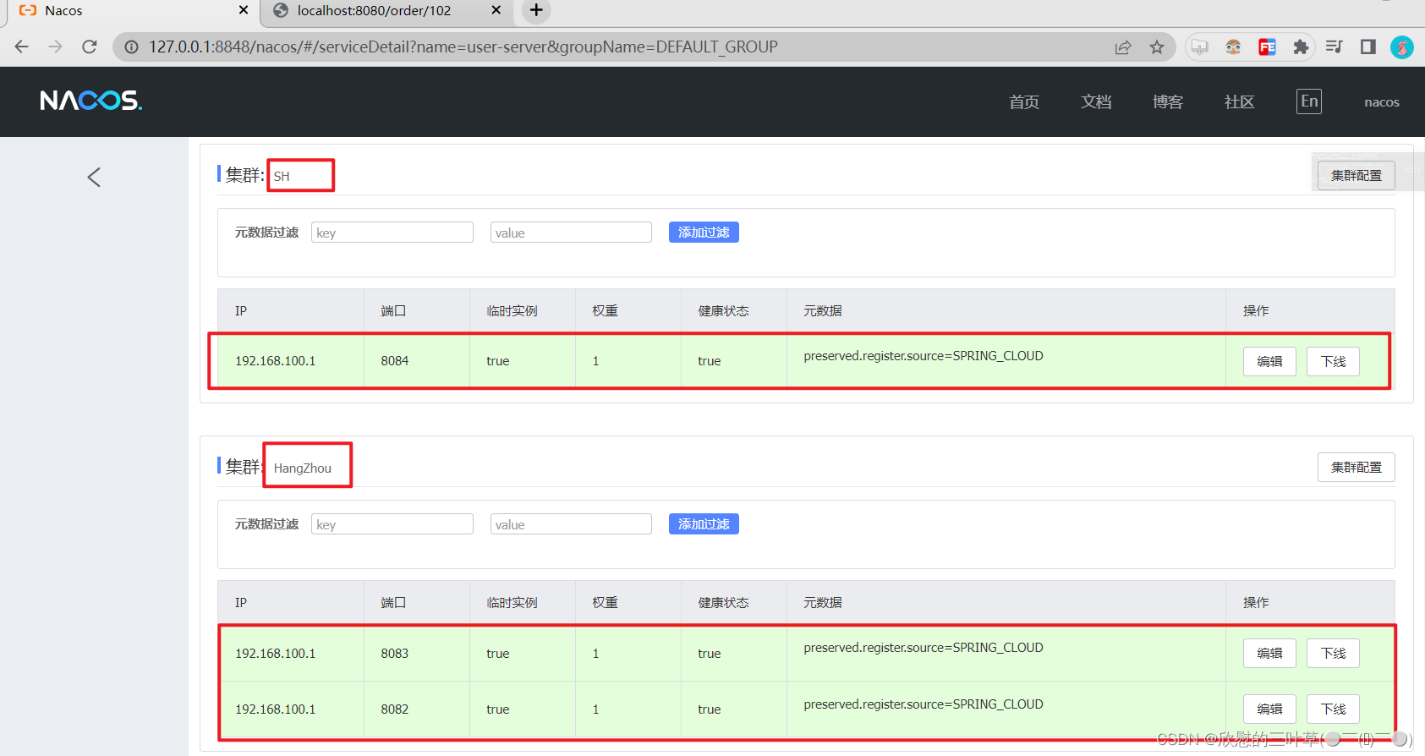1425x756 pixels.
Task: Switch language with the En button
Action: pyautogui.click(x=1309, y=101)
